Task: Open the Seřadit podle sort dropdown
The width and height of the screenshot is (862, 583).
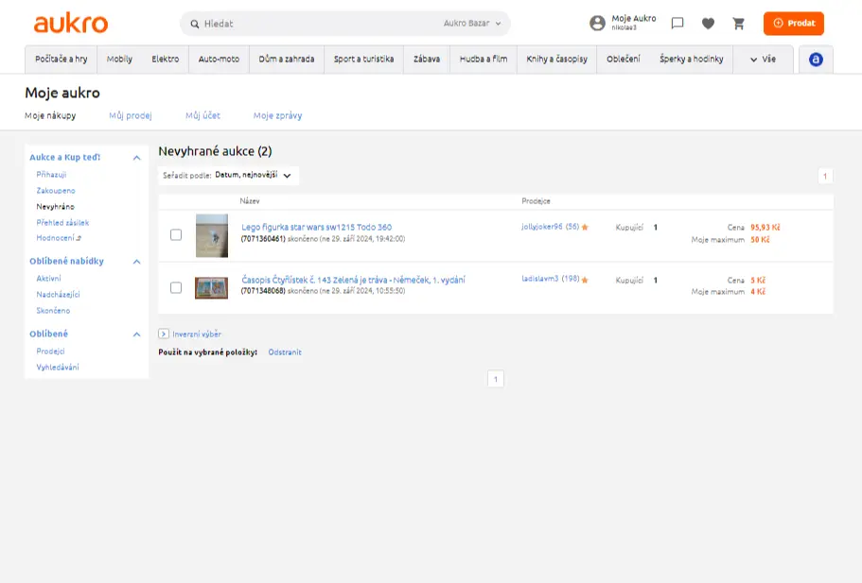Action: [x=229, y=176]
